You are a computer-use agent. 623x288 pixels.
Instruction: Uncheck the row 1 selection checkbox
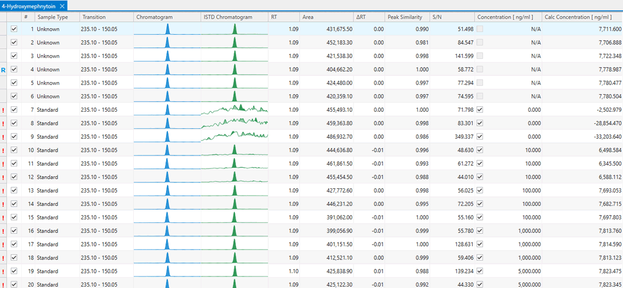[x=15, y=29]
